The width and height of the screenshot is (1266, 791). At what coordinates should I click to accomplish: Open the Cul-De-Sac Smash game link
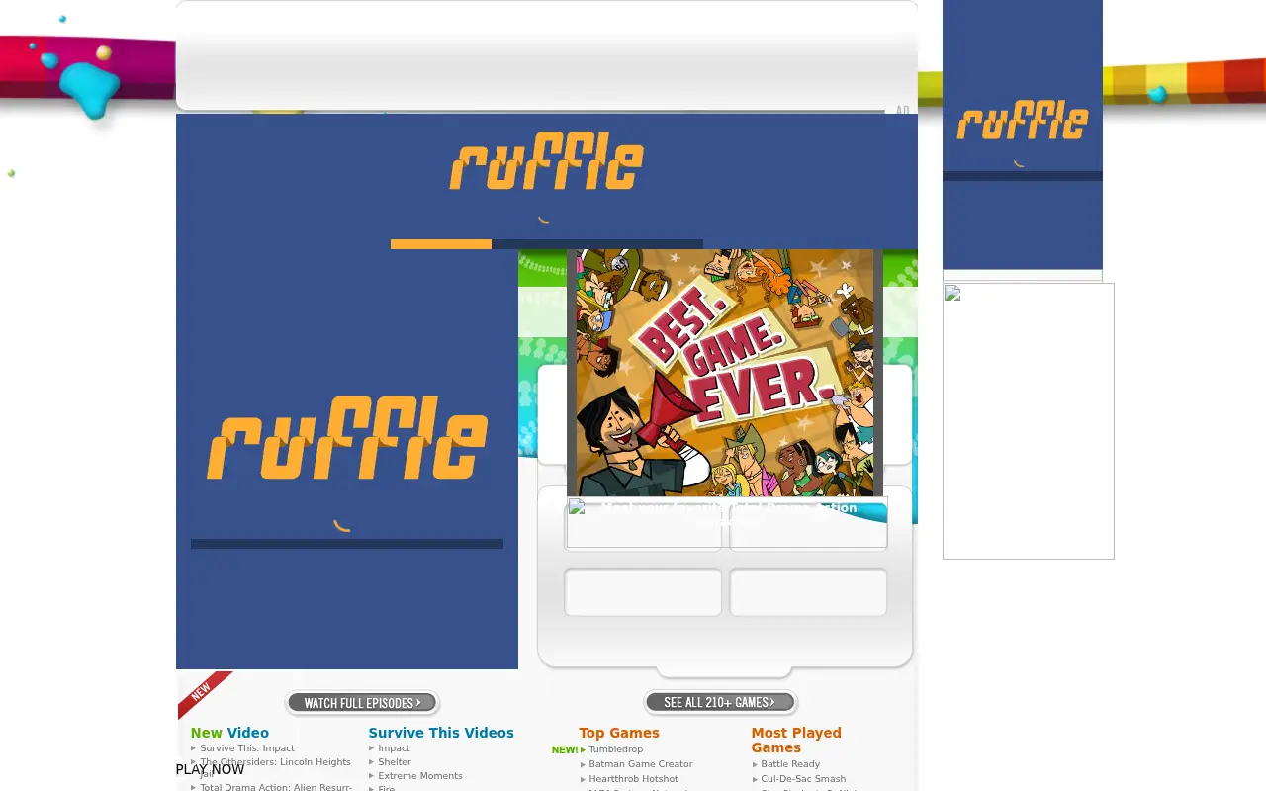[x=803, y=779]
